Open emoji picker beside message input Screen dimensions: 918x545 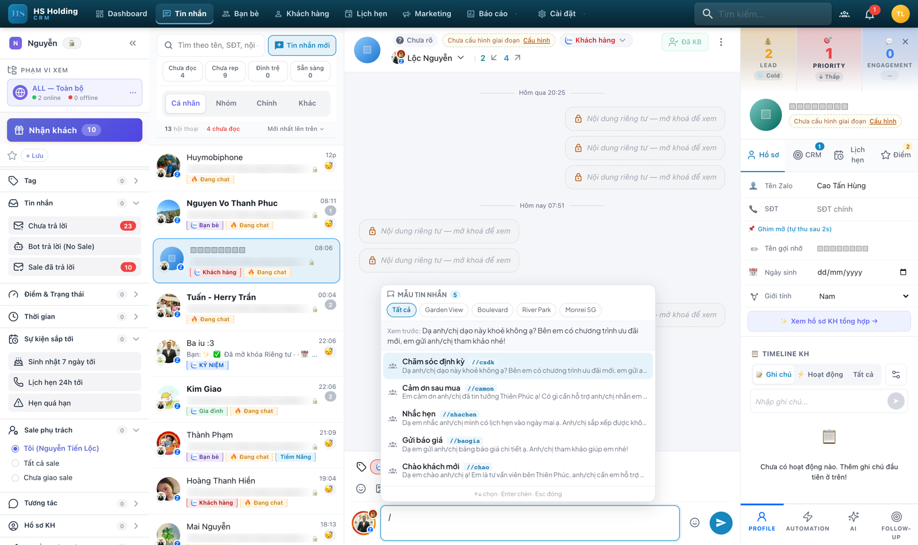(695, 523)
